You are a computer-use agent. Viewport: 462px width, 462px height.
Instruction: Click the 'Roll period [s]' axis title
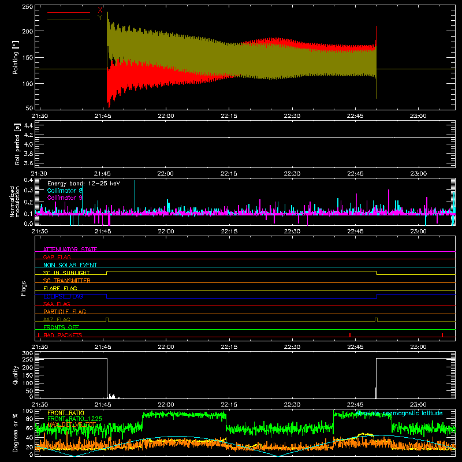[x=17, y=144]
